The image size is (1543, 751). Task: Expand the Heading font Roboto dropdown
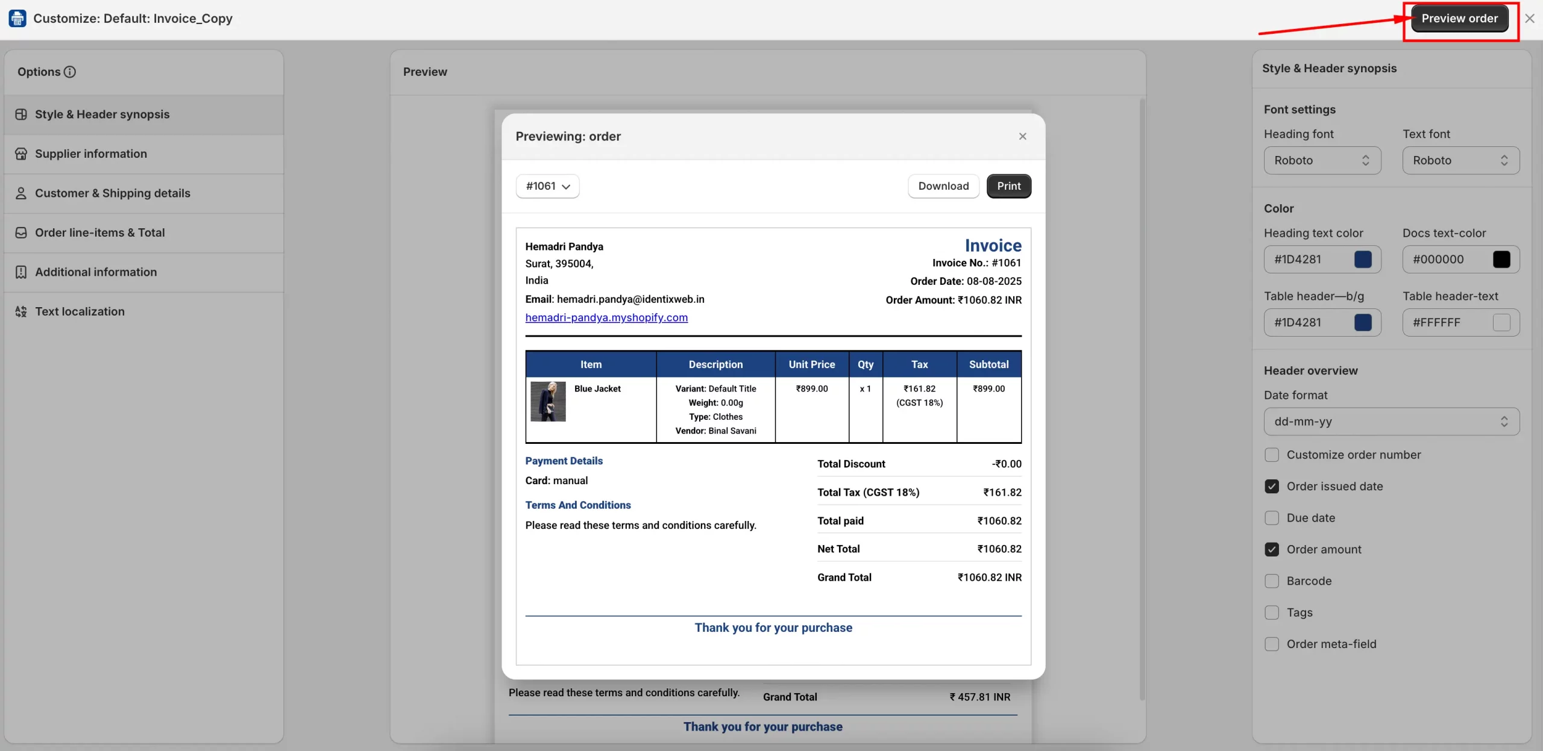1322,161
